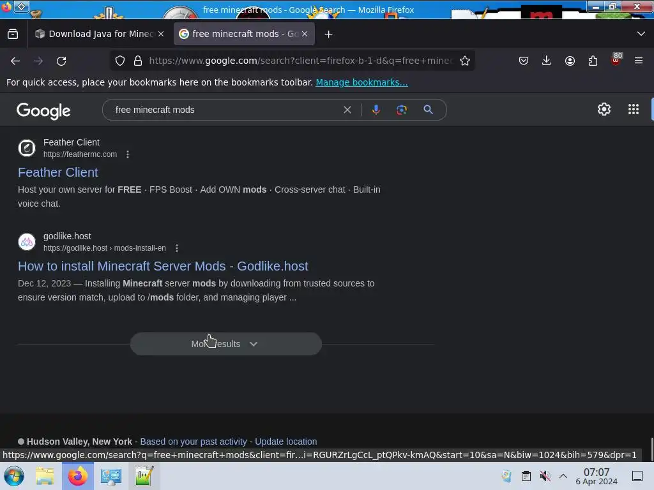Go to Google home via logo
The image size is (654, 490).
click(x=43, y=110)
